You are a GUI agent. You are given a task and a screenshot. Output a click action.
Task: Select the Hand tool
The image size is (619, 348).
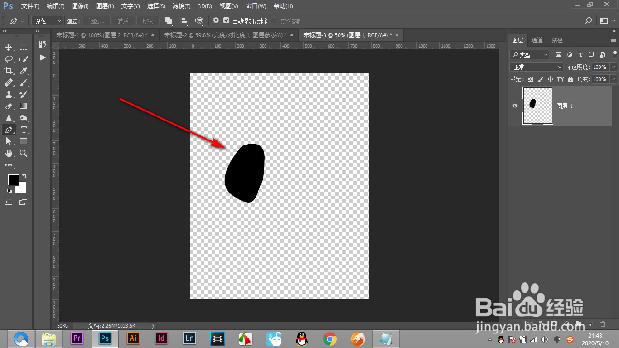(x=8, y=153)
